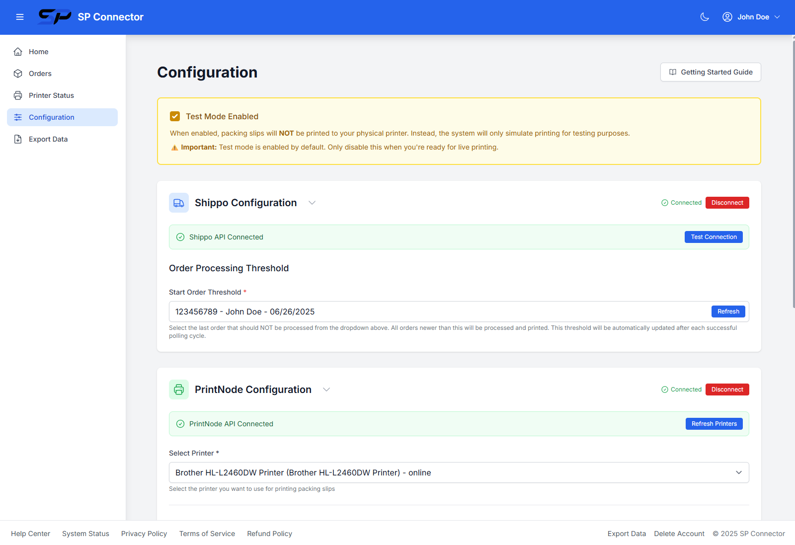
Task: Click the Configuration sliders icon in sidebar
Action: (18, 117)
